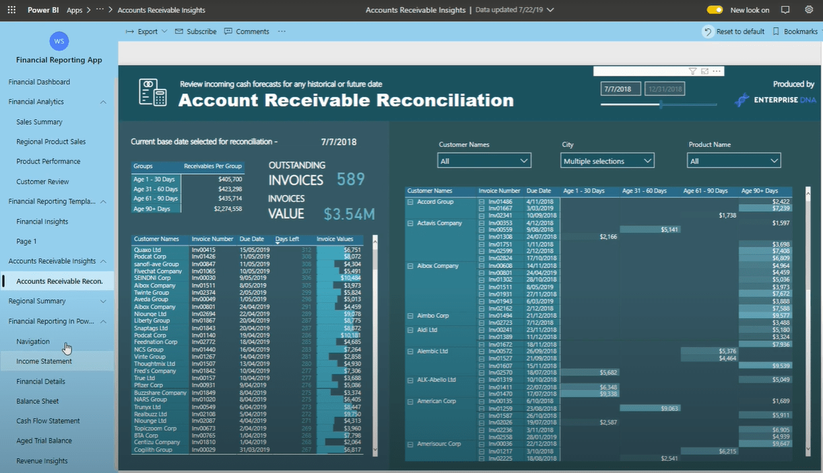Open the Balance Sheet page
Viewport: 823px width, 473px height.
click(38, 401)
